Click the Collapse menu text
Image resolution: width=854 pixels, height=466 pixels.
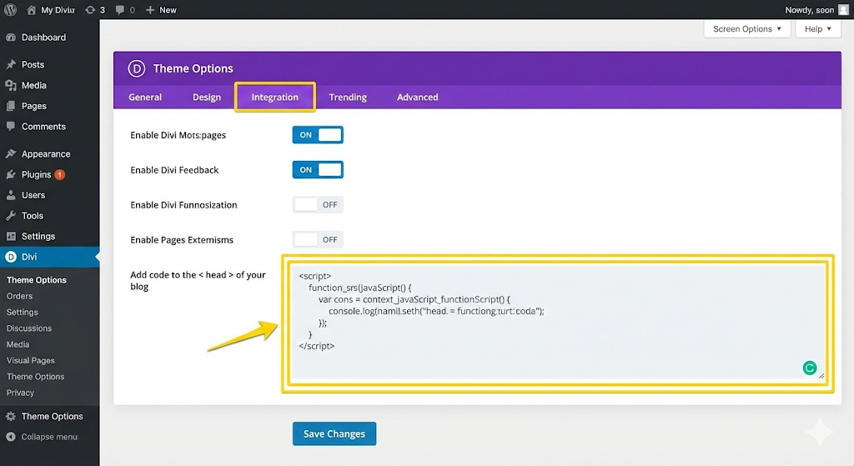(x=49, y=437)
